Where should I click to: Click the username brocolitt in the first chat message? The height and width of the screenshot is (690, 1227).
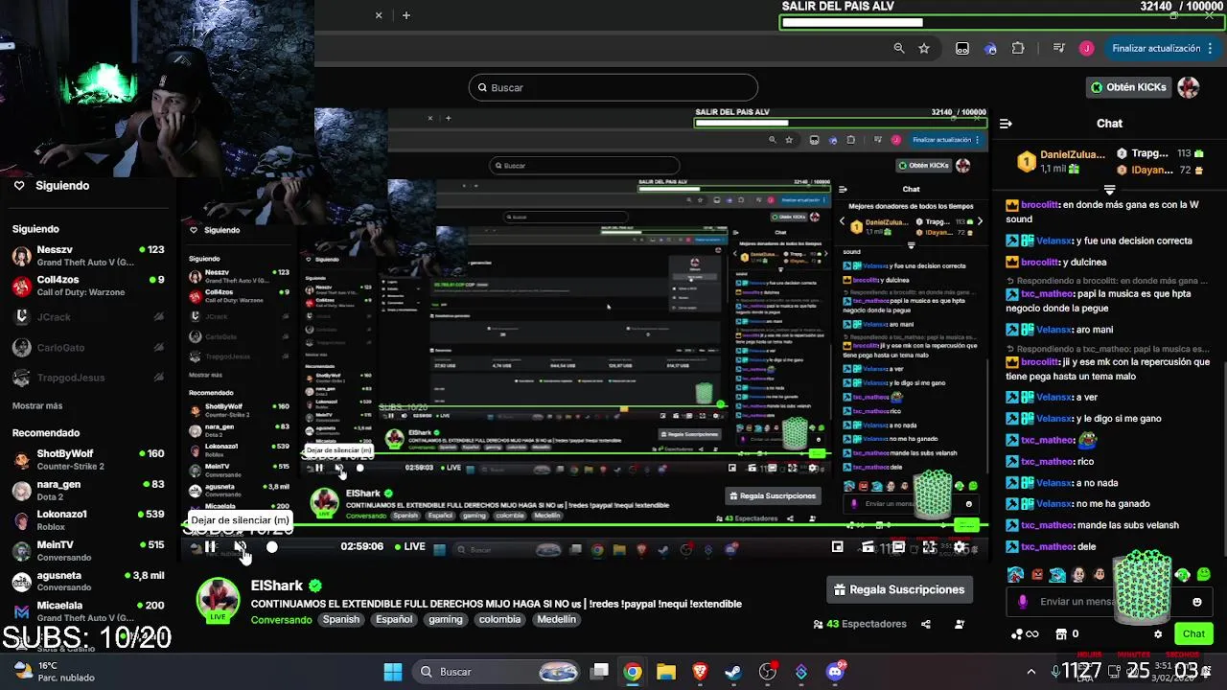[1039, 205]
